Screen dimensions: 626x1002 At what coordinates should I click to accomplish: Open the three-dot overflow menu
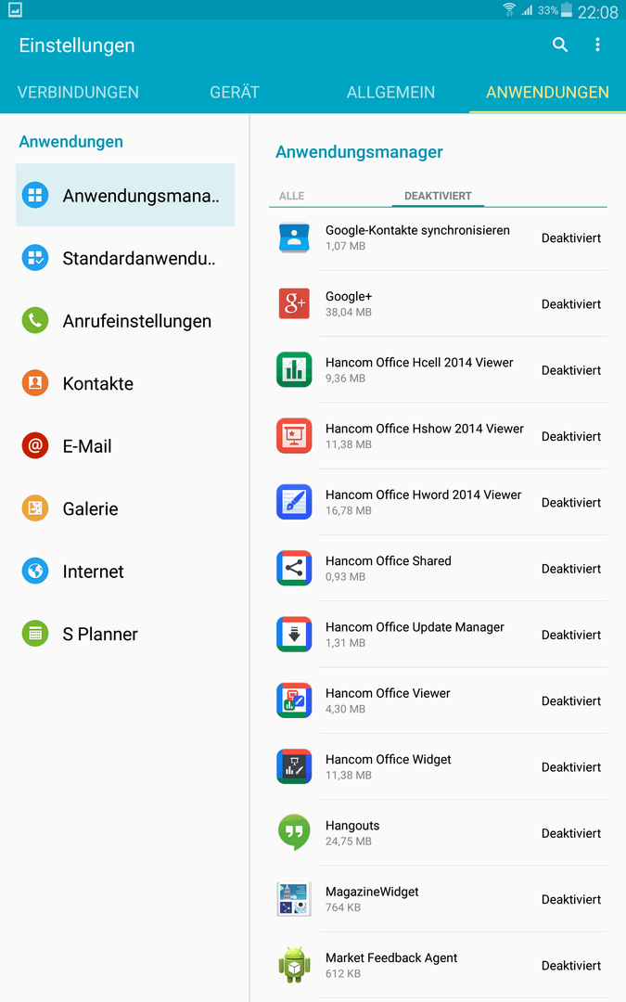click(x=597, y=45)
